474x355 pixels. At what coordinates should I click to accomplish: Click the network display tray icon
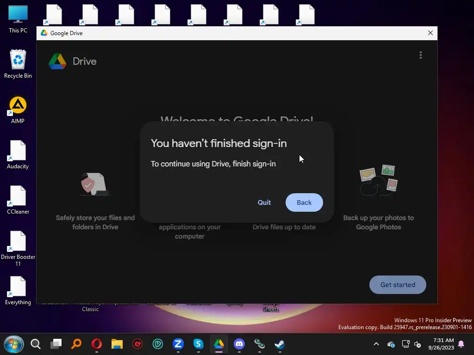pyautogui.click(x=405, y=344)
